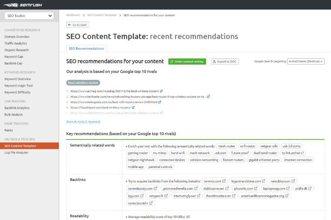Open the pcmag.com best wireless routers URL

[115, 91]
